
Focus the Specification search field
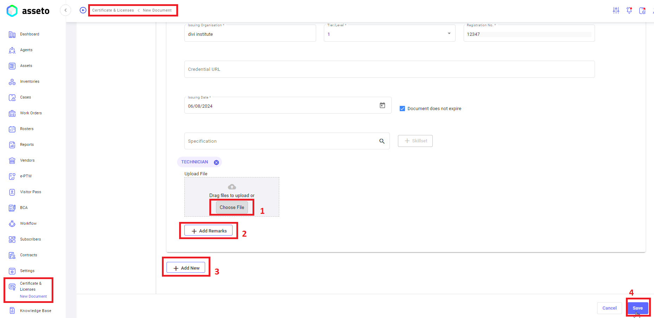pyautogui.click(x=287, y=141)
